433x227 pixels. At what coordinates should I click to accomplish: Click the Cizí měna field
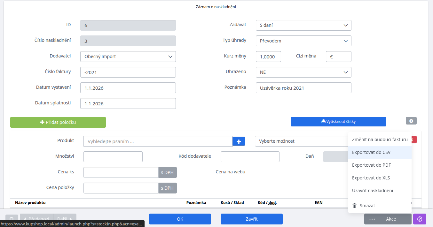pyautogui.click(x=338, y=57)
